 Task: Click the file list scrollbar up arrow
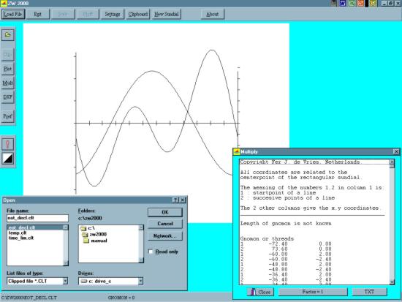66,227
